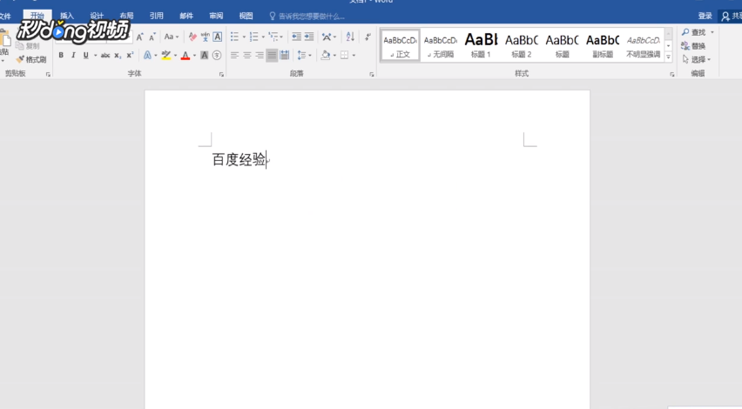Viewport: 742px width, 409px height.
Task: Increase font size with grow font icon
Action: [x=139, y=37]
